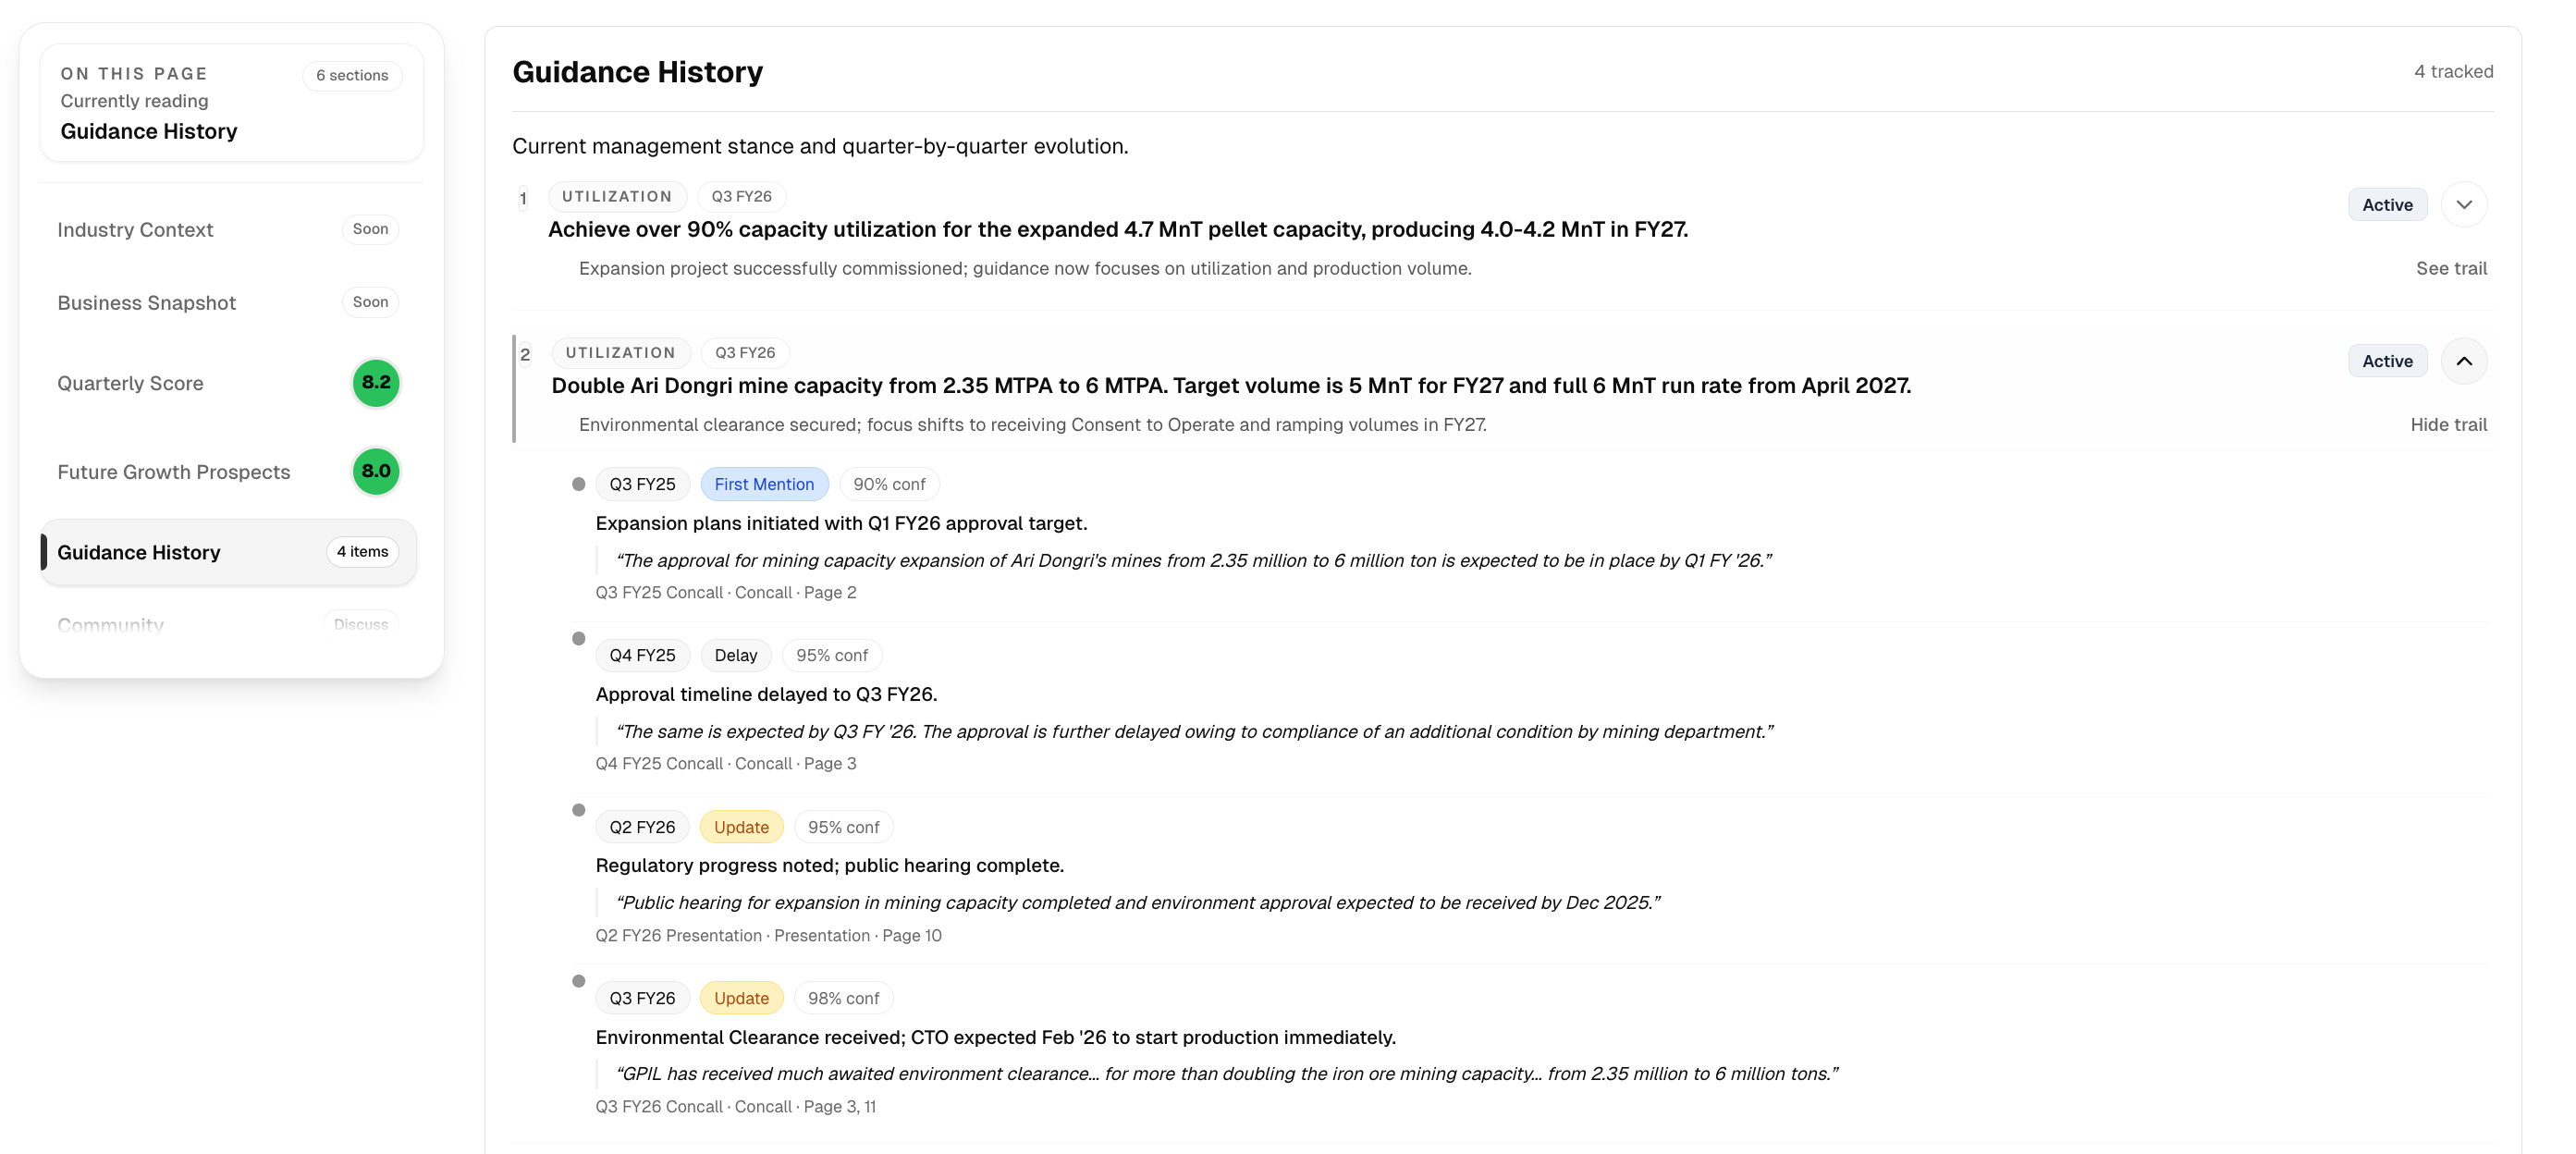Screen dimensions: 2576x1154
Task: Jump to Future Growth Prospects section
Action: [x=173, y=472]
